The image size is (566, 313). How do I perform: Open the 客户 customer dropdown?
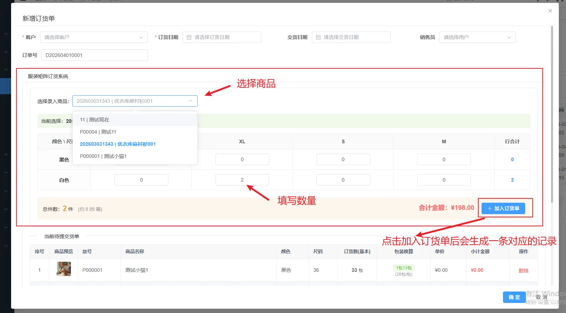pyautogui.click(x=94, y=37)
